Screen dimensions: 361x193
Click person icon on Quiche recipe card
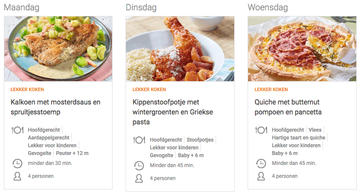(x=261, y=176)
